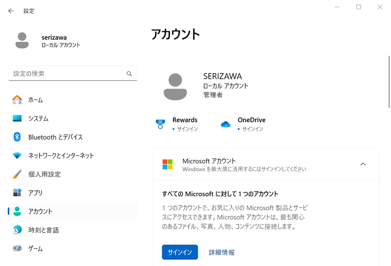Click the 時刻と言語 globe clock icon
The height and width of the screenshot is (266, 391).
[17, 229]
